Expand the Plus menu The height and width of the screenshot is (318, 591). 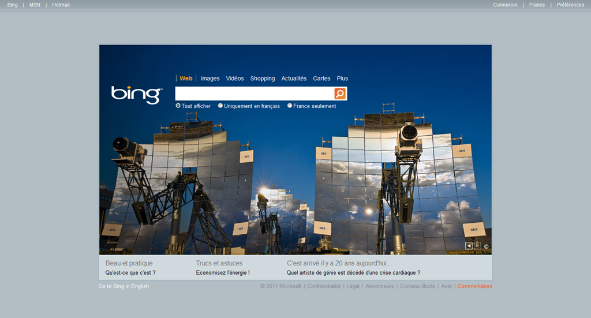tap(342, 78)
